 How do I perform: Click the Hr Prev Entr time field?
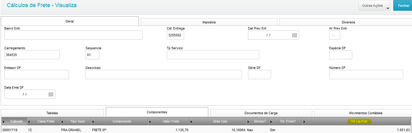[x=335, y=35]
